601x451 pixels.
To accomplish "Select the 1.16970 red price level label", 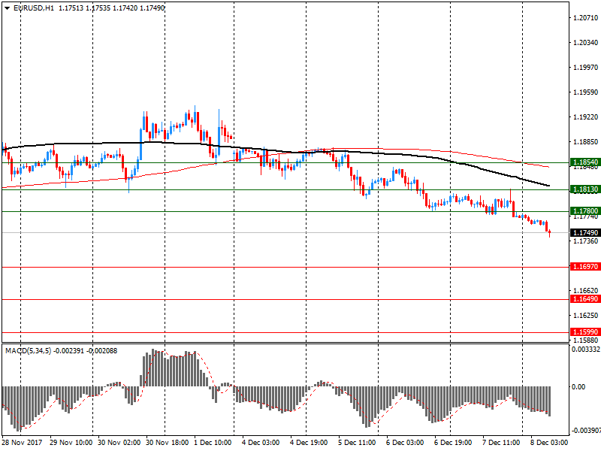I will point(584,267).
